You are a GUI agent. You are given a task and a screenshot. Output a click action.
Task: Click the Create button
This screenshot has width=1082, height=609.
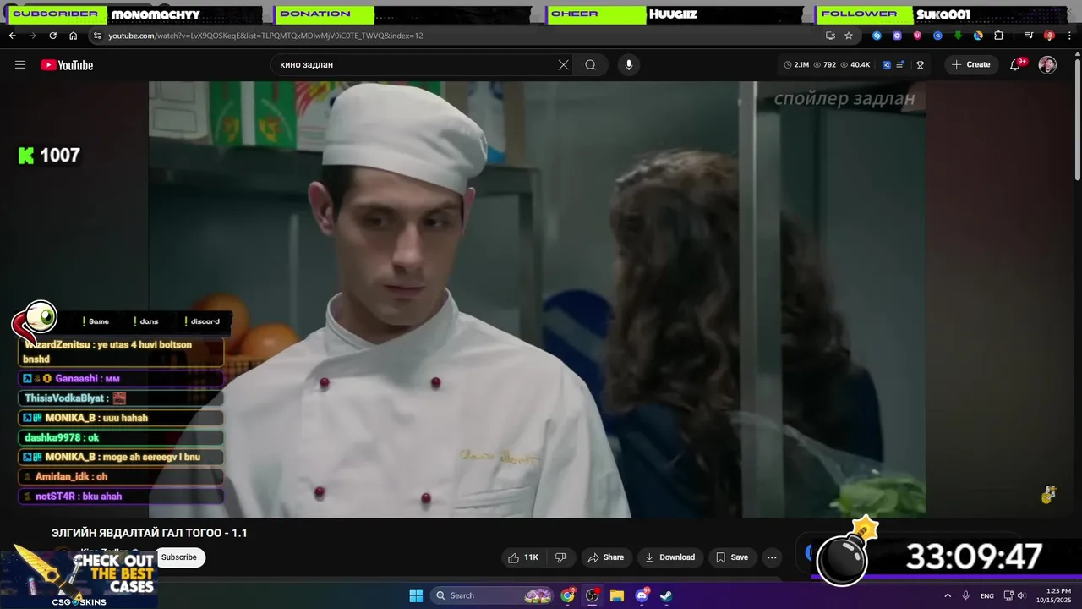tap(970, 65)
